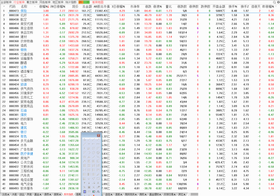Select the equal-period vertical lines tool
The width and height of the screenshot is (280, 196).
(89, 170)
